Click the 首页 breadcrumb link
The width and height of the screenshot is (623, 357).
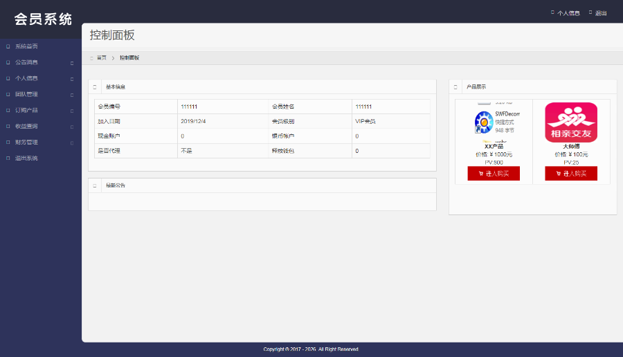coord(102,57)
